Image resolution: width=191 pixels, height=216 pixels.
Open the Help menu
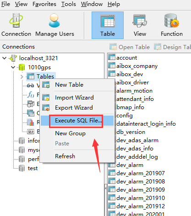pos(114,4)
